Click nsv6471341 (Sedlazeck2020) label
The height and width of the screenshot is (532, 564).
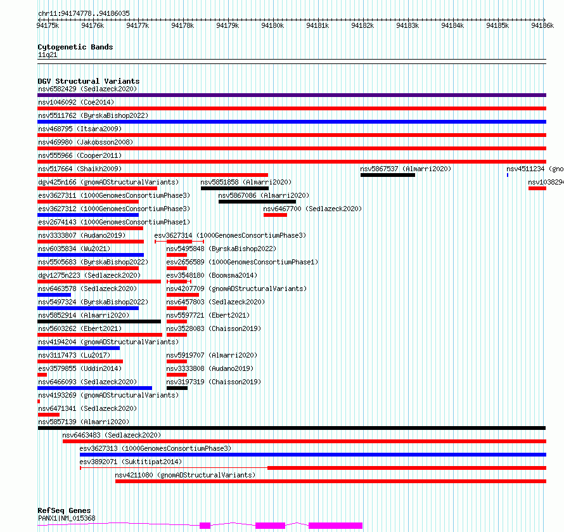coord(87,408)
